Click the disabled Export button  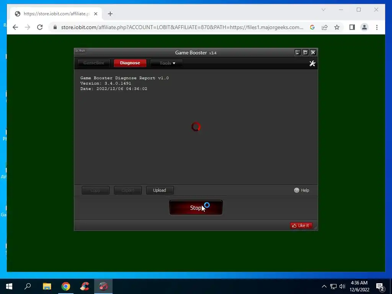pos(128,190)
